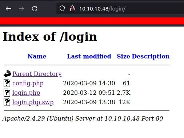Click the forward navigation arrow
184x138 pixels.
[21, 9]
